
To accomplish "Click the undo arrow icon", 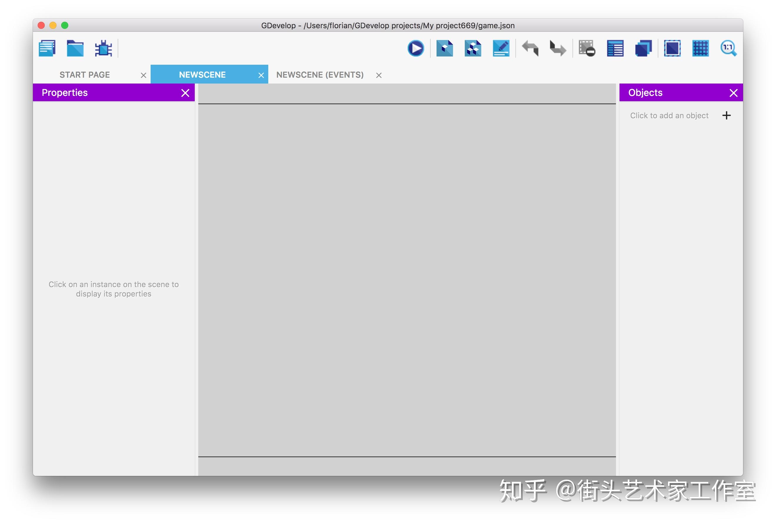I will click(530, 48).
